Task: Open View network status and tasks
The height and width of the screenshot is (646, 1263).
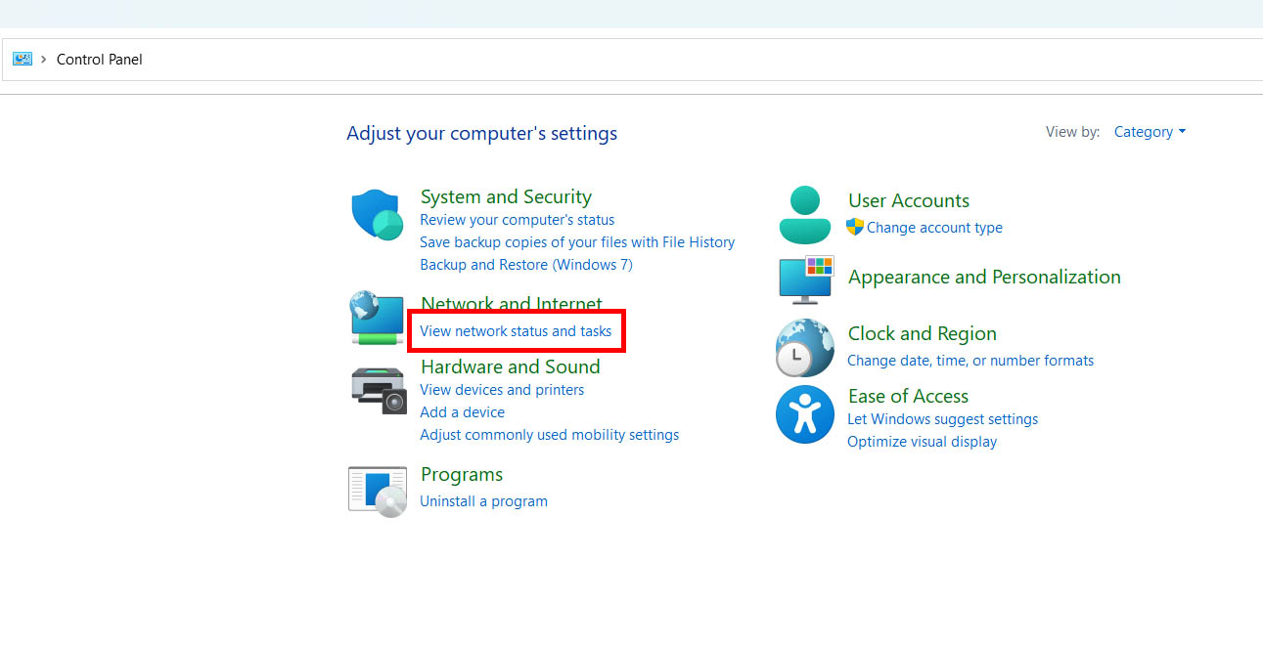Action: tap(516, 331)
